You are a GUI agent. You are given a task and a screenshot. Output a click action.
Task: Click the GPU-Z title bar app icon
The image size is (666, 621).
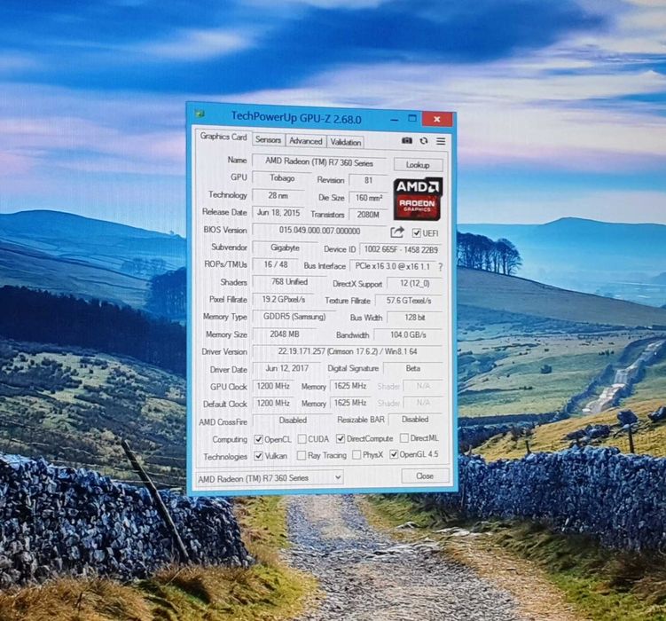(200, 114)
